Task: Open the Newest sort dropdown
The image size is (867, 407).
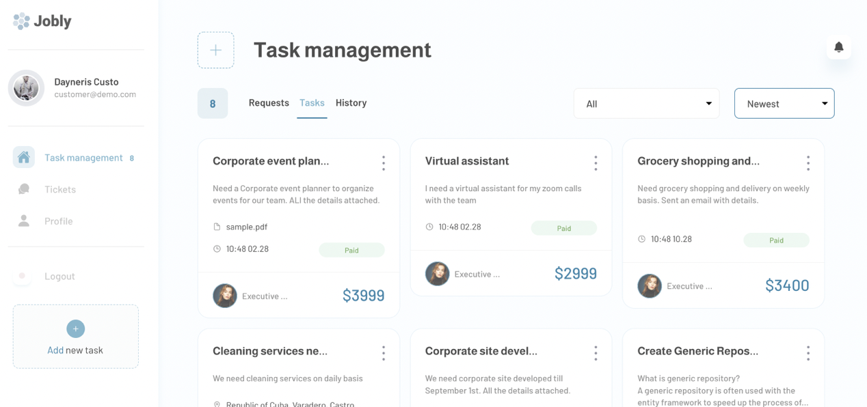Action: click(x=784, y=104)
